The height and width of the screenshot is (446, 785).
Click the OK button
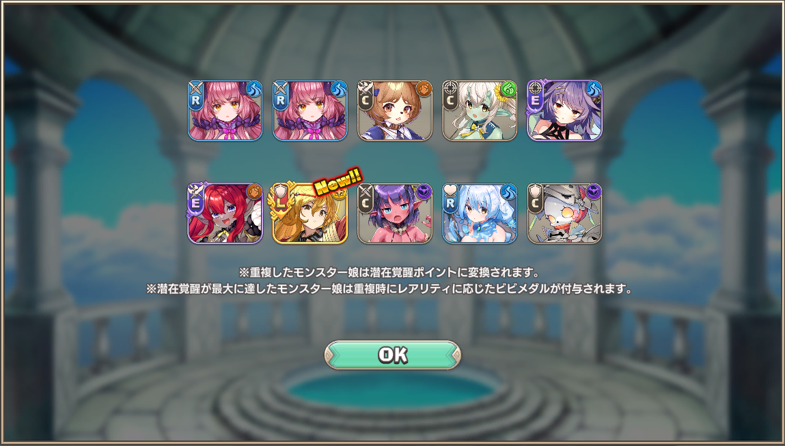(x=393, y=355)
